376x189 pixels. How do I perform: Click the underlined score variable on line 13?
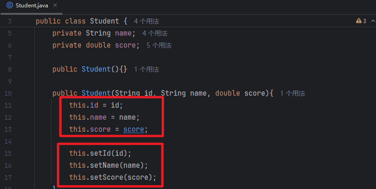pos(134,129)
